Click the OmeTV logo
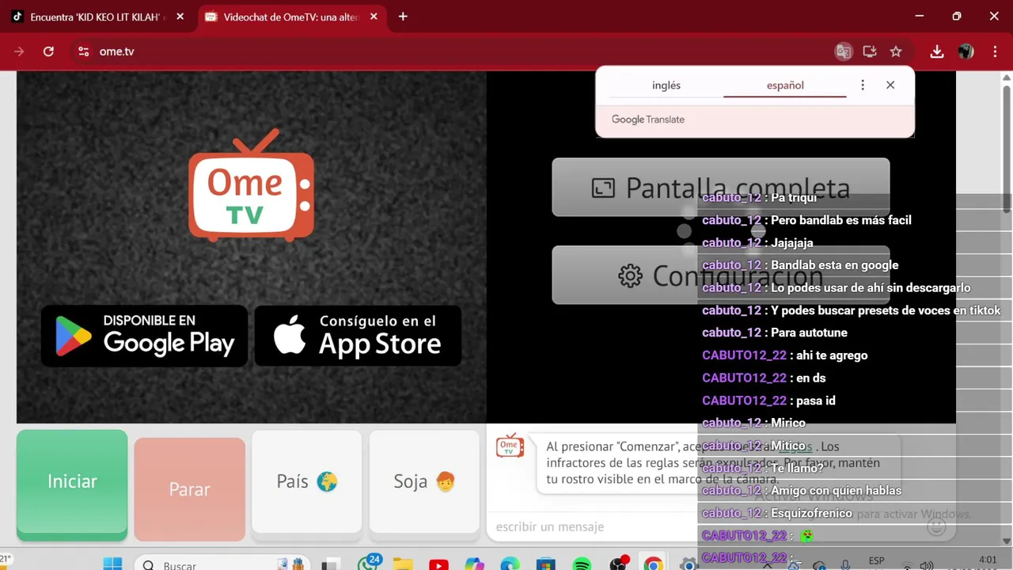The width and height of the screenshot is (1013, 570). pos(251,184)
